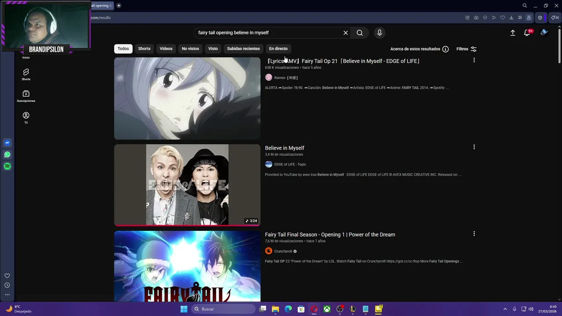Screen dimensions: 562x316
Task: Select the No vistos filter chip
Action: click(191, 49)
